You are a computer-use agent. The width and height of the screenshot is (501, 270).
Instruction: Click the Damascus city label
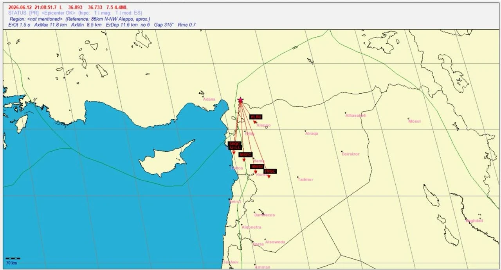click(265, 215)
